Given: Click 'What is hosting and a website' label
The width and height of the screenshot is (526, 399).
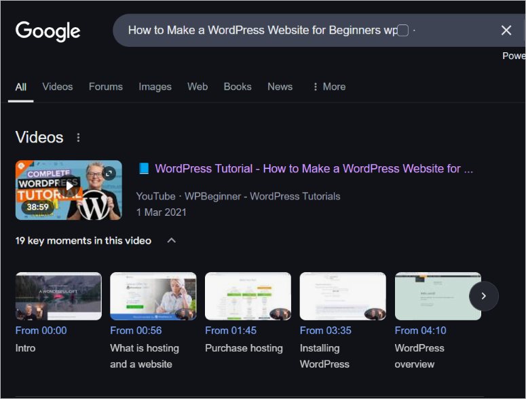Looking at the screenshot, I should [145, 356].
